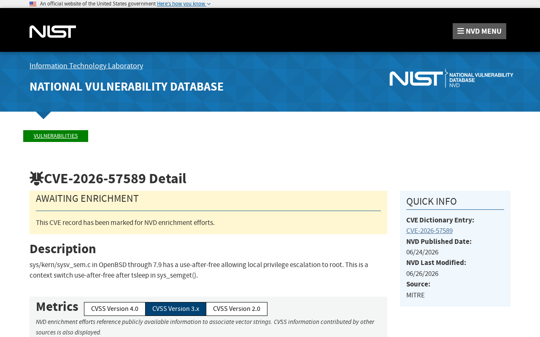Expand "Here's how you know" disclosure
The image size is (540, 337).
(x=184, y=4)
